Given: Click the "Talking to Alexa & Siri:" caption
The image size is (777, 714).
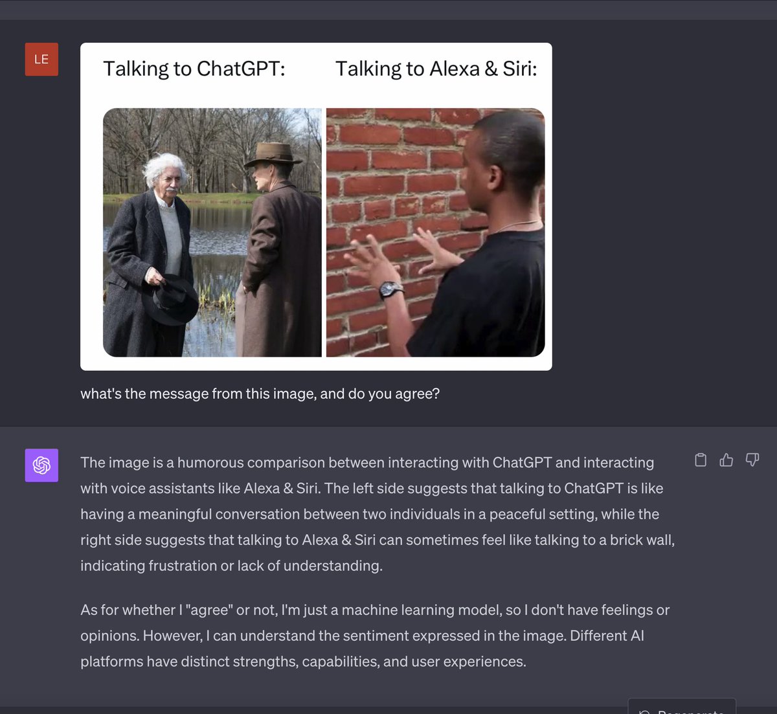Looking at the screenshot, I should click(x=436, y=69).
